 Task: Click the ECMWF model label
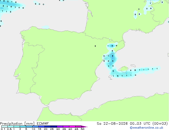(43, 124)
